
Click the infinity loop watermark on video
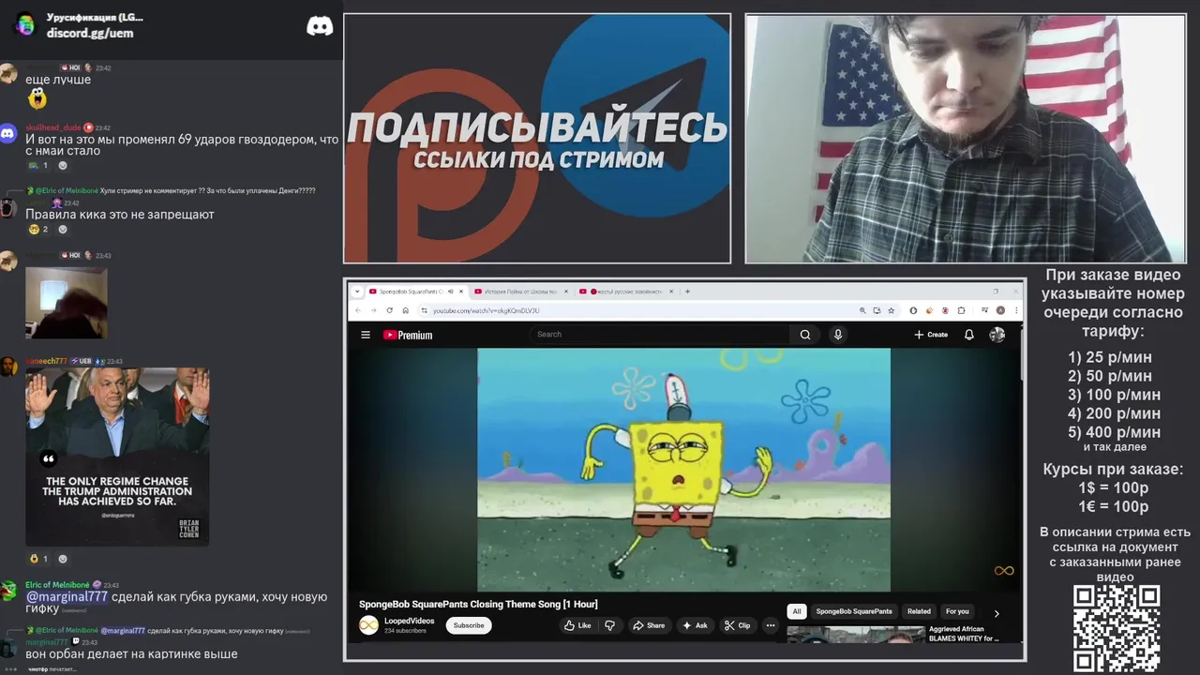[x=1004, y=571]
